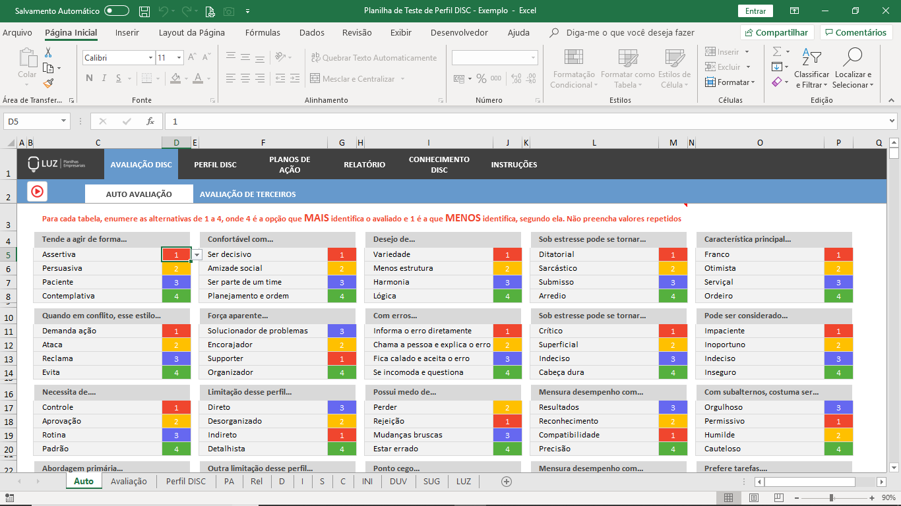Viewport: 901px width, 506px height.
Task: Switch to Page Layout view in status bar
Action: coord(754,497)
